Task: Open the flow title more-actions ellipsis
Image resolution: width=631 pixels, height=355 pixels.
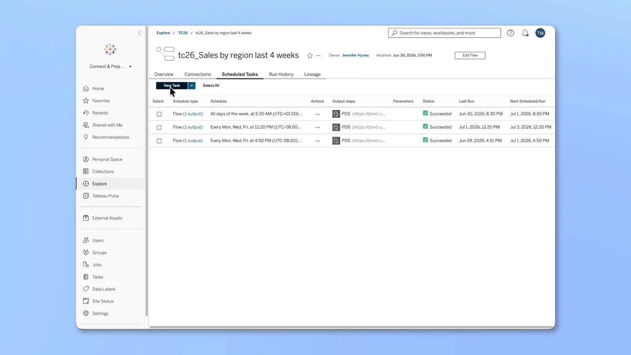Action: coord(318,55)
